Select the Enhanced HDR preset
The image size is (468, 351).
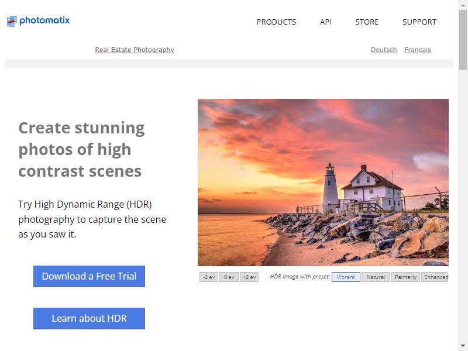pos(435,277)
